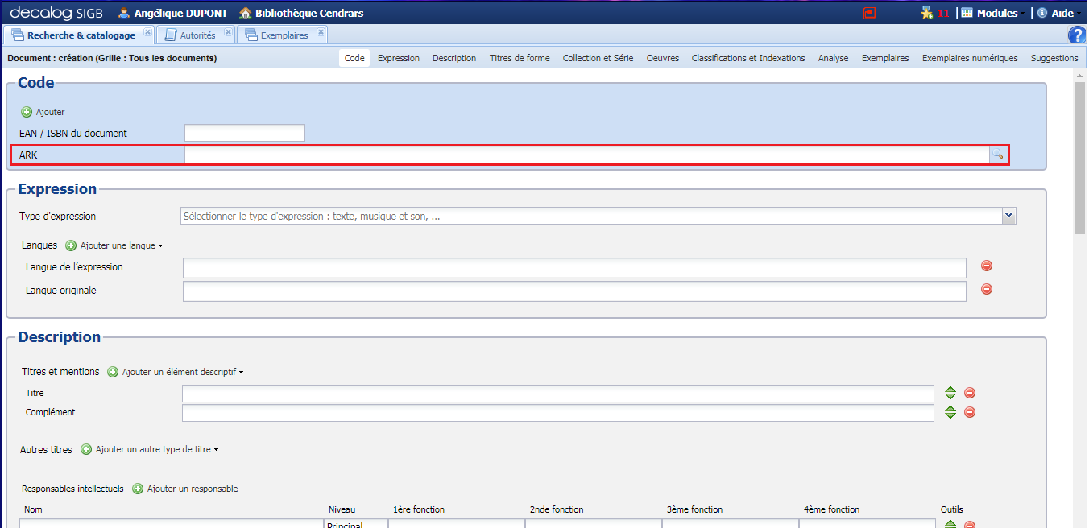Click the decalog SIGB logo
The height and width of the screenshot is (528, 1089).
48,12
